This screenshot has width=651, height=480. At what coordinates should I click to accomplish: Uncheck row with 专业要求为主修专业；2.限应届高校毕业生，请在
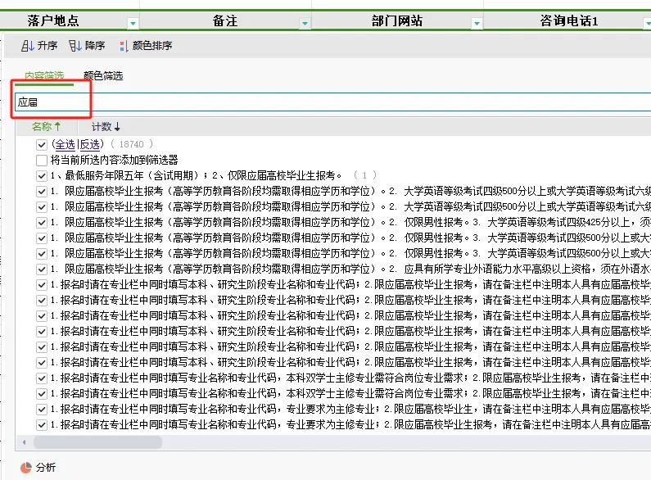(x=42, y=410)
